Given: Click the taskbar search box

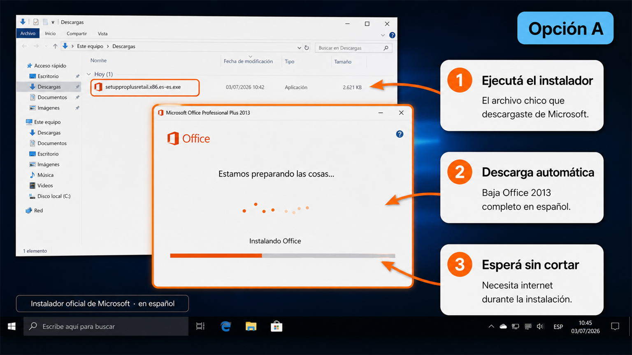Looking at the screenshot, I should coord(106,326).
